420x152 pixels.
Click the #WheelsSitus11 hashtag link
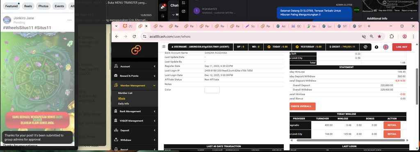click(18, 28)
